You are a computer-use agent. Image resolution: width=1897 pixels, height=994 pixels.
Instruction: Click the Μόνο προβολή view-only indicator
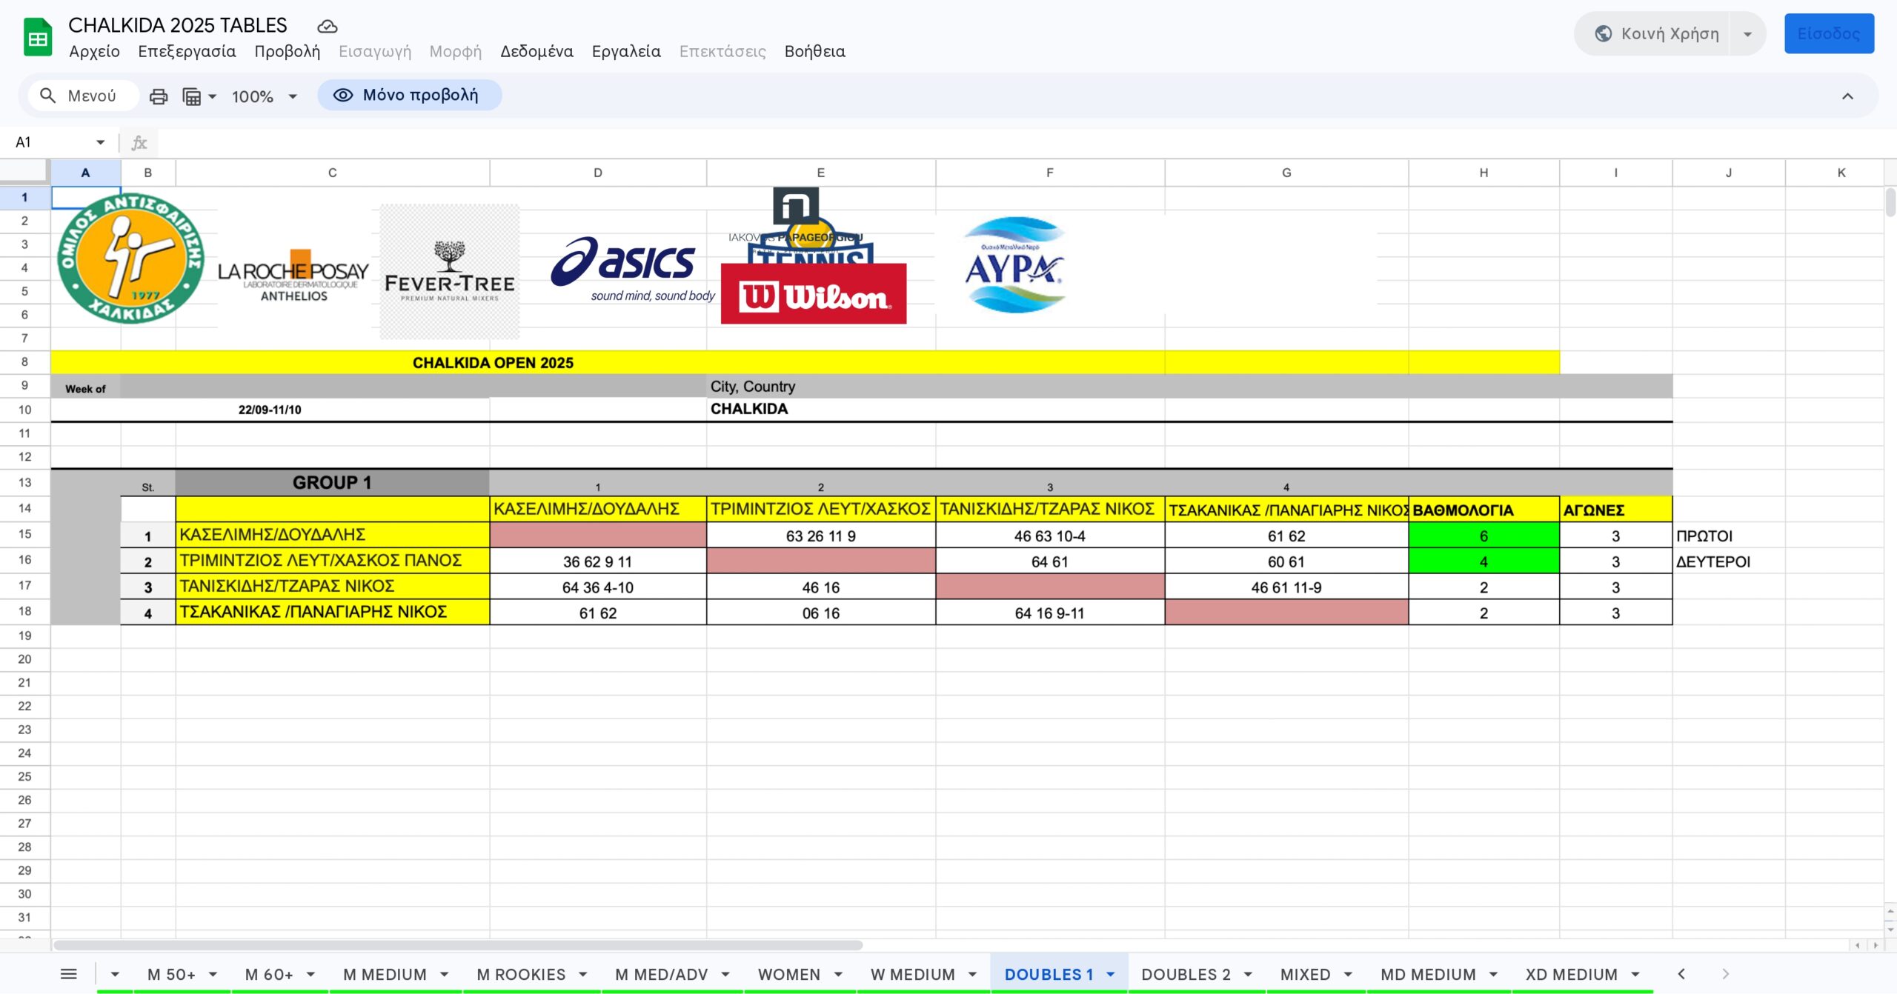[409, 96]
